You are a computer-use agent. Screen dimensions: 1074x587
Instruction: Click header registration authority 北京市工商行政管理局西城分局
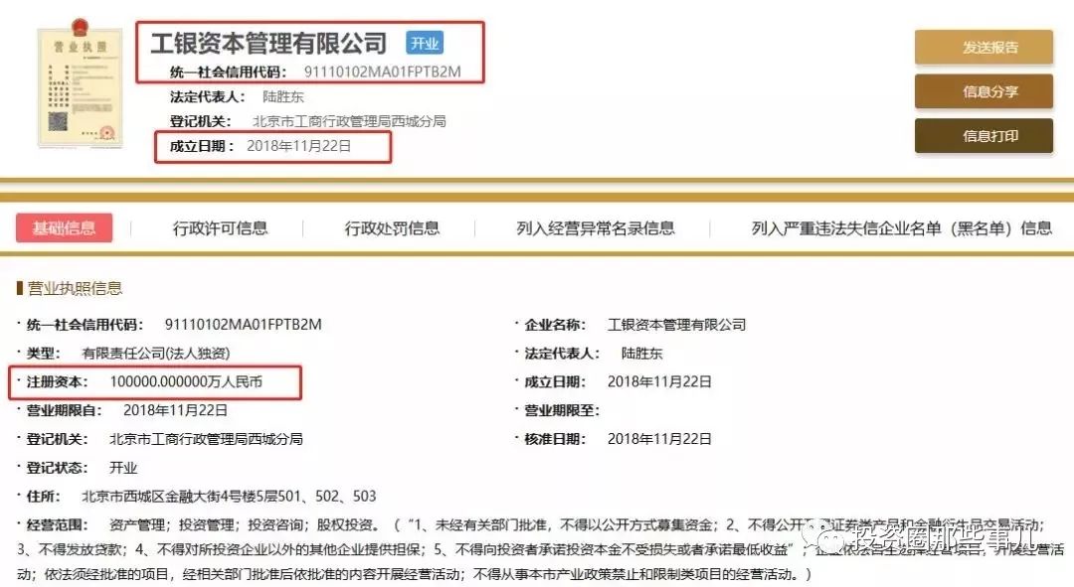pos(349,121)
